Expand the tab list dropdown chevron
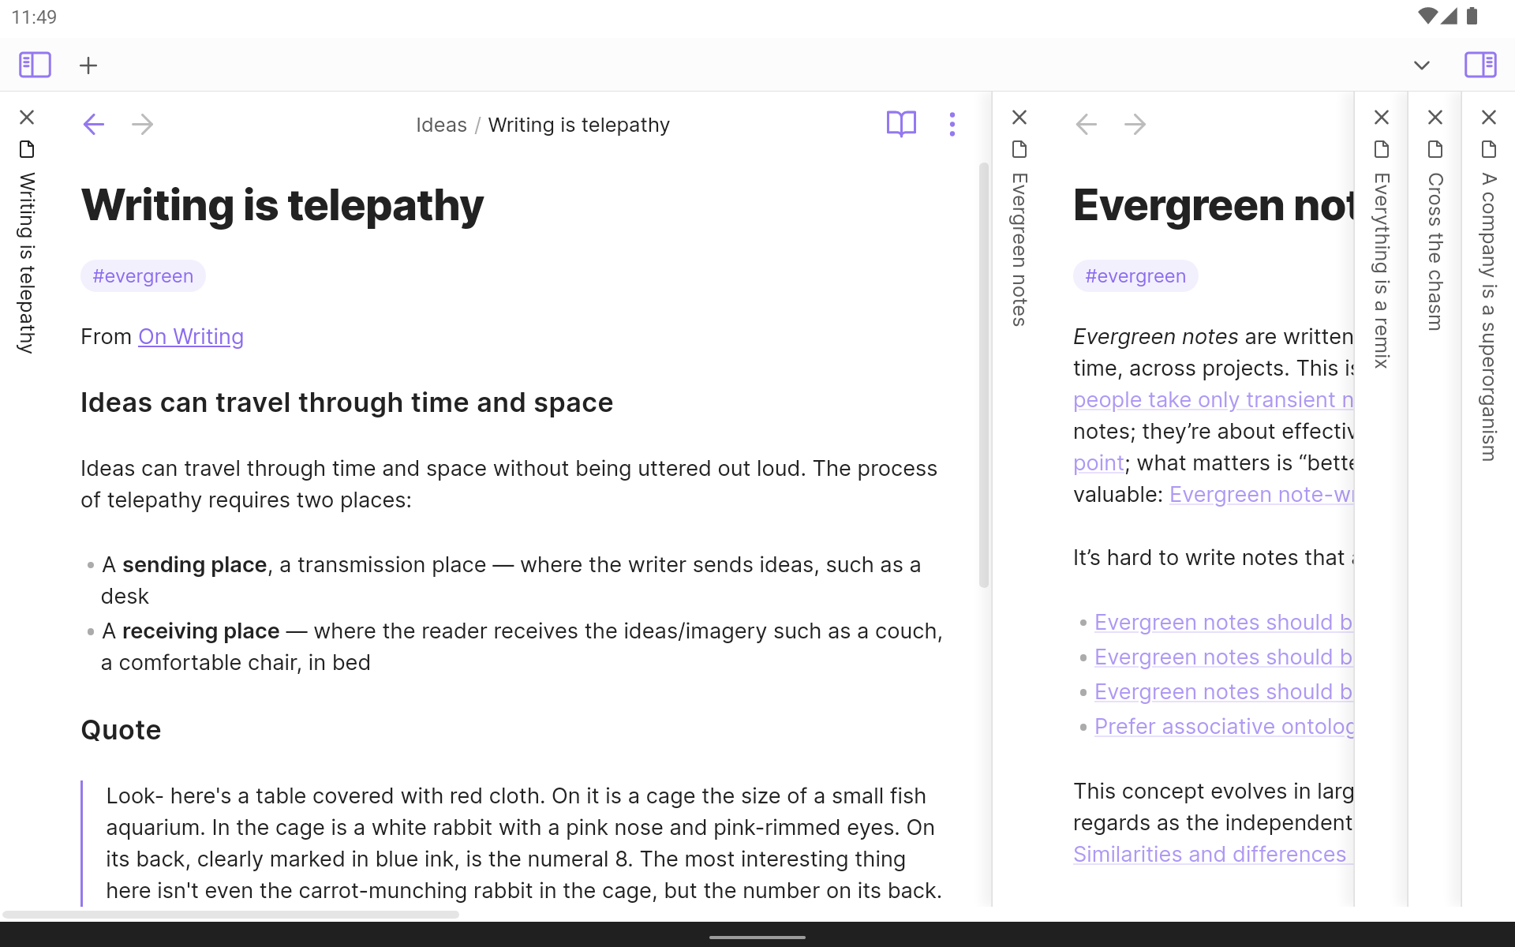Image resolution: width=1515 pixels, height=947 pixels. coord(1422,66)
